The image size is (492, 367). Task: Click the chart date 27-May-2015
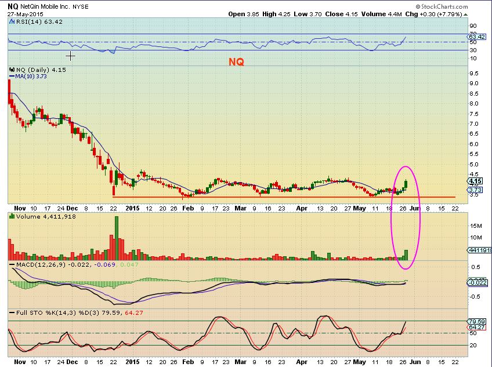(x=26, y=14)
